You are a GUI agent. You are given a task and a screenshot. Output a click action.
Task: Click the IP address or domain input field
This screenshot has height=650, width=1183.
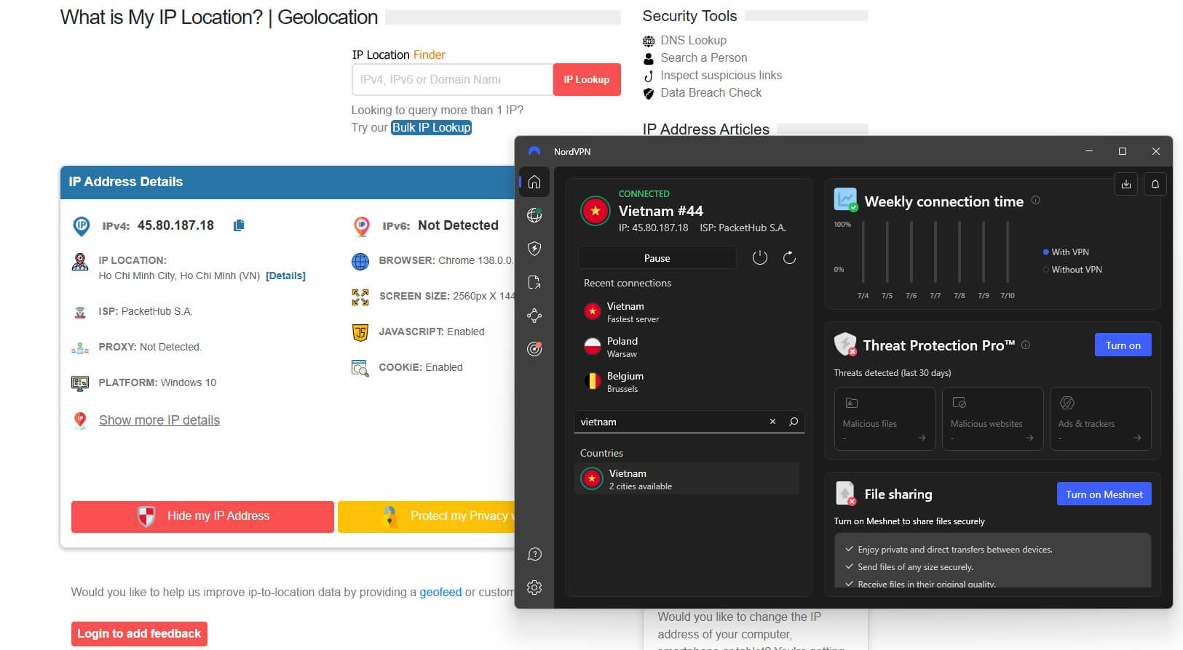451,80
